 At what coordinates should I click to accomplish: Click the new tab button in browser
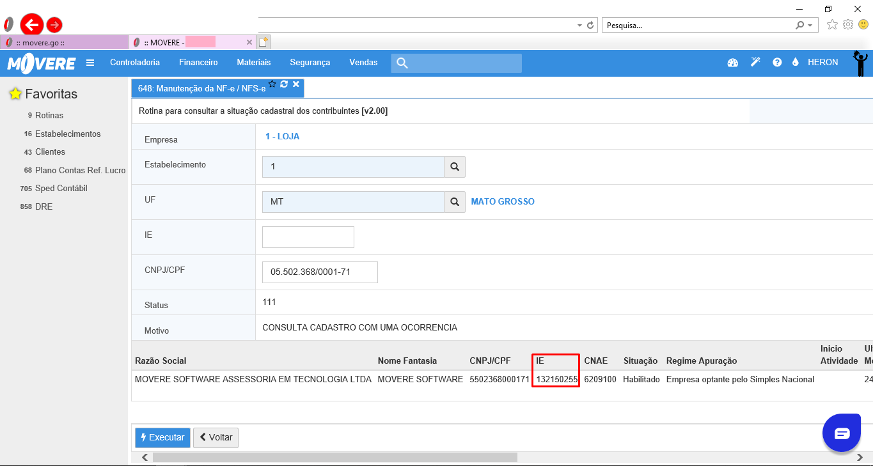point(264,42)
